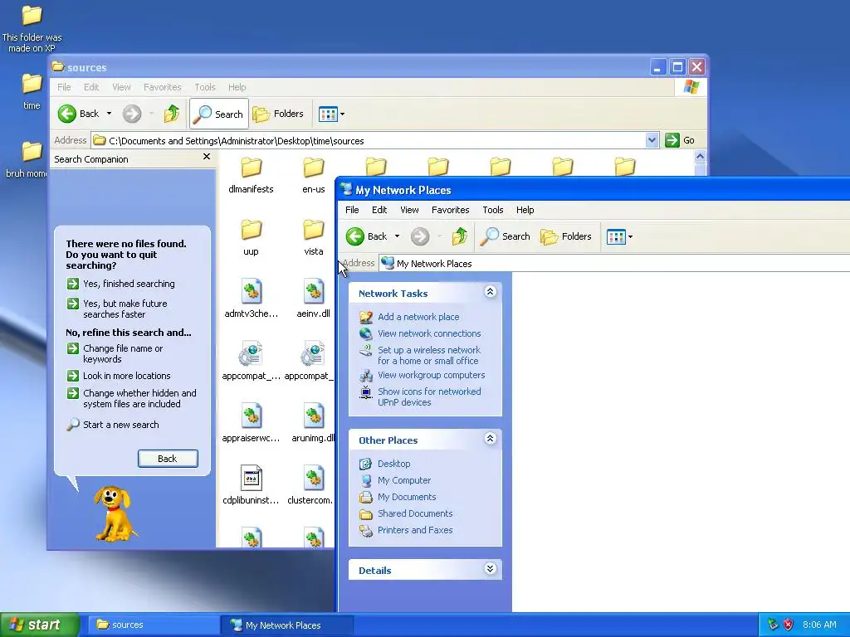Screen dimensions: 850x637
Task: Click Back button in sources window toolbar
Action: [79, 114]
